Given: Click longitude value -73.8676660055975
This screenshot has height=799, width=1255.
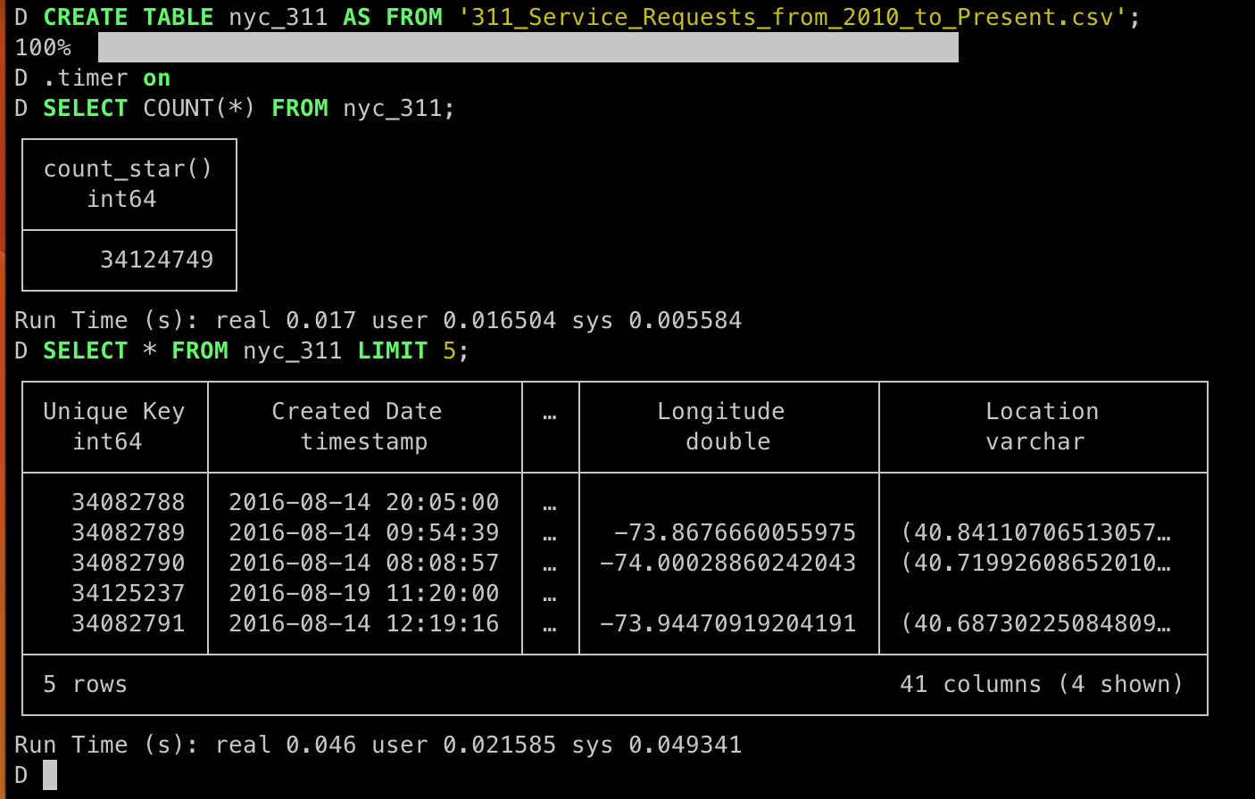Looking at the screenshot, I should point(736,533).
